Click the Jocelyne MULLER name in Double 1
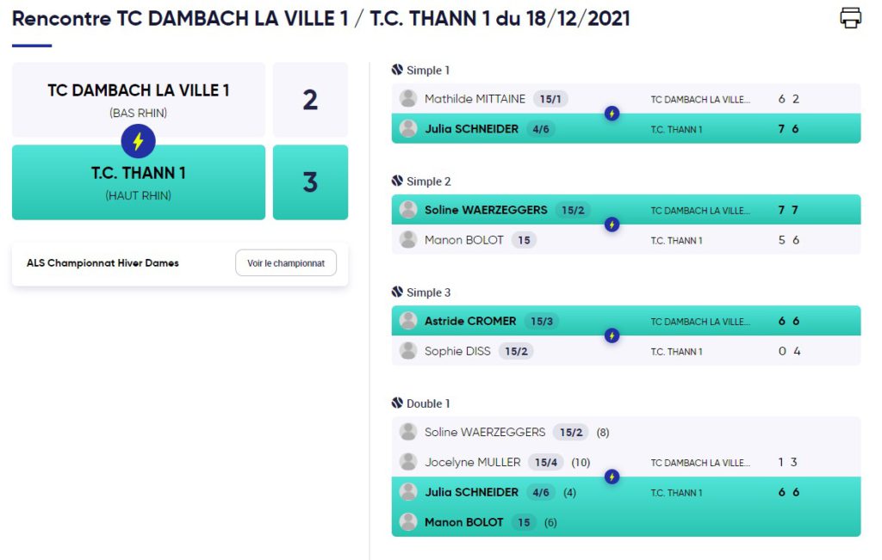 pyautogui.click(x=473, y=462)
